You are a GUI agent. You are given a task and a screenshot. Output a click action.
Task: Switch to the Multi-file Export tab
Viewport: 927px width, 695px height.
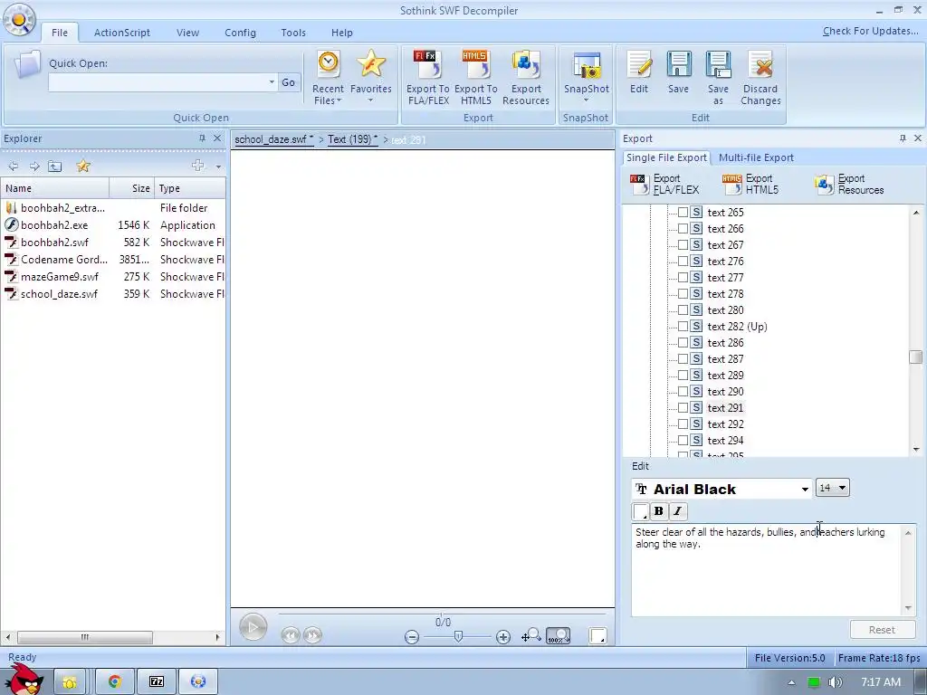tap(756, 157)
